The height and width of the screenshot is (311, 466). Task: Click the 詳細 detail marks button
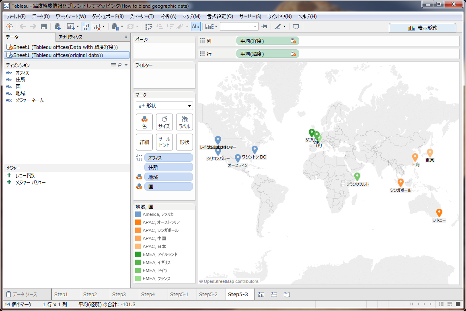[144, 142]
